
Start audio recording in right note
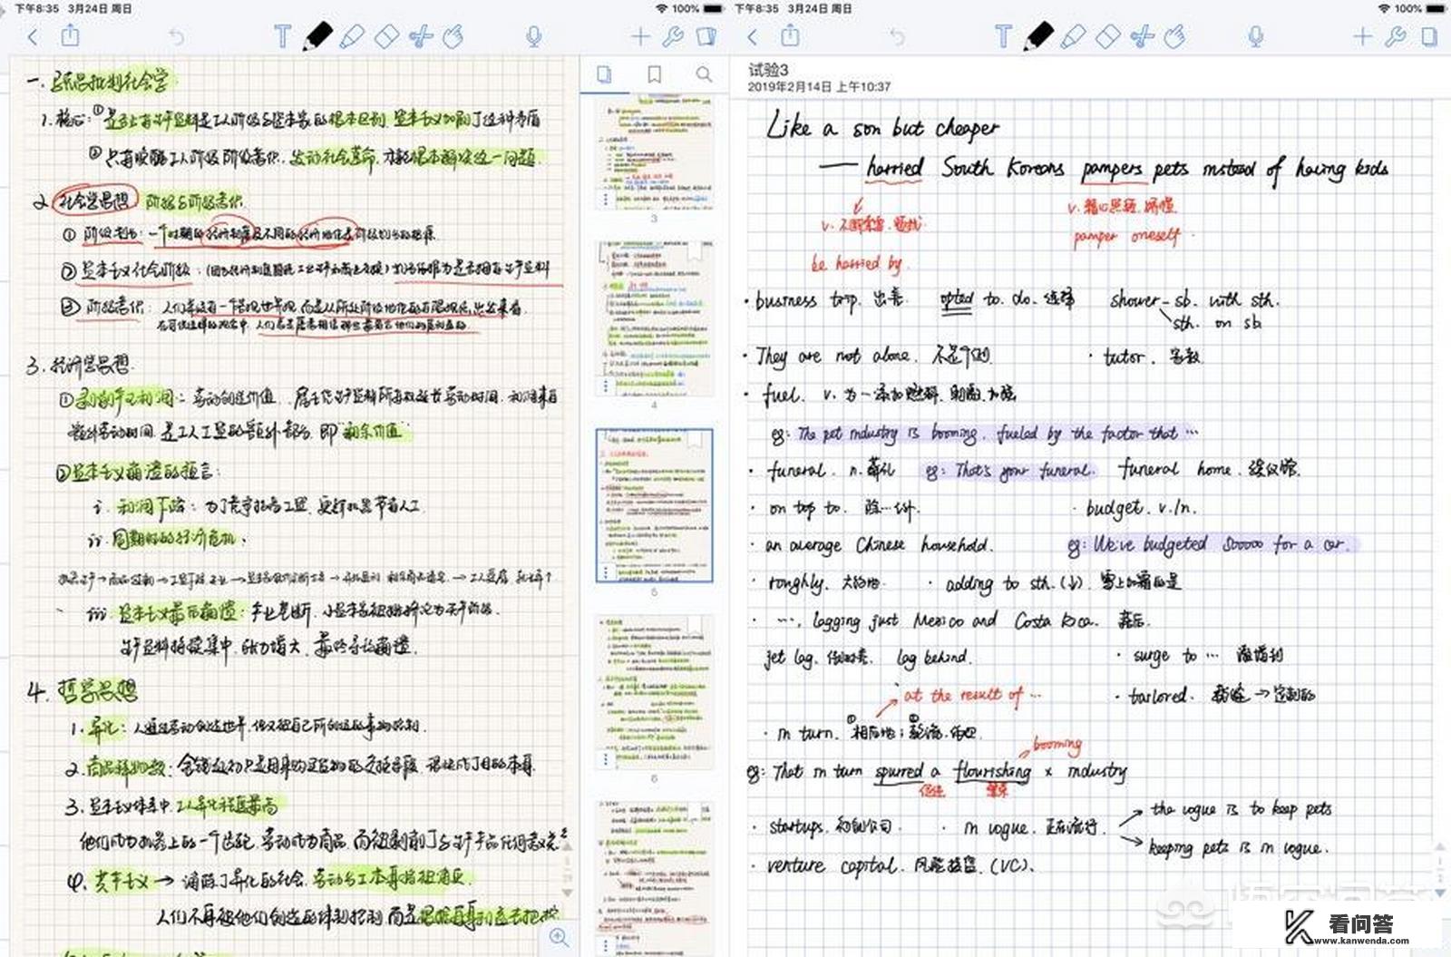coord(1255,36)
